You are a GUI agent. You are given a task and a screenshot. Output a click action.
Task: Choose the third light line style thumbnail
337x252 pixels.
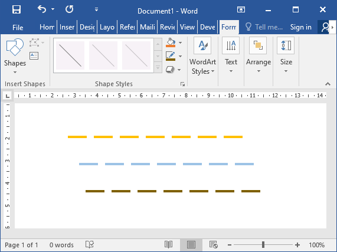[136, 55]
